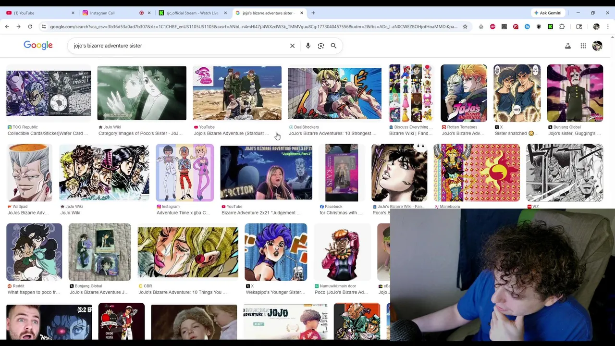Open Instagram Adventure Time x jjba image
The width and height of the screenshot is (615, 346).
click(x=184, y=173)
